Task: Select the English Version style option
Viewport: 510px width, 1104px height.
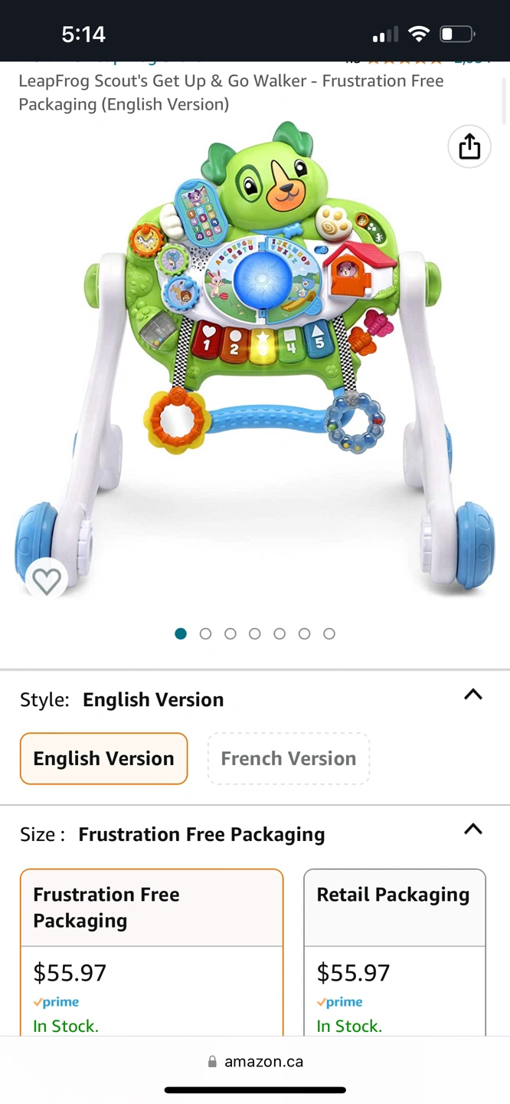Action: 104,758
